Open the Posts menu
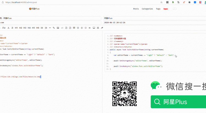Image resolution: width=206 pixels, height=113 pixels. coord(136,9)
